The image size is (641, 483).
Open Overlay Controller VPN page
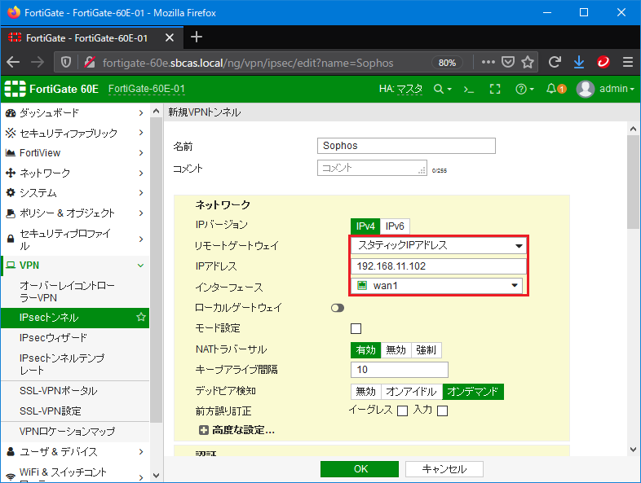click(x=75, y=292)
